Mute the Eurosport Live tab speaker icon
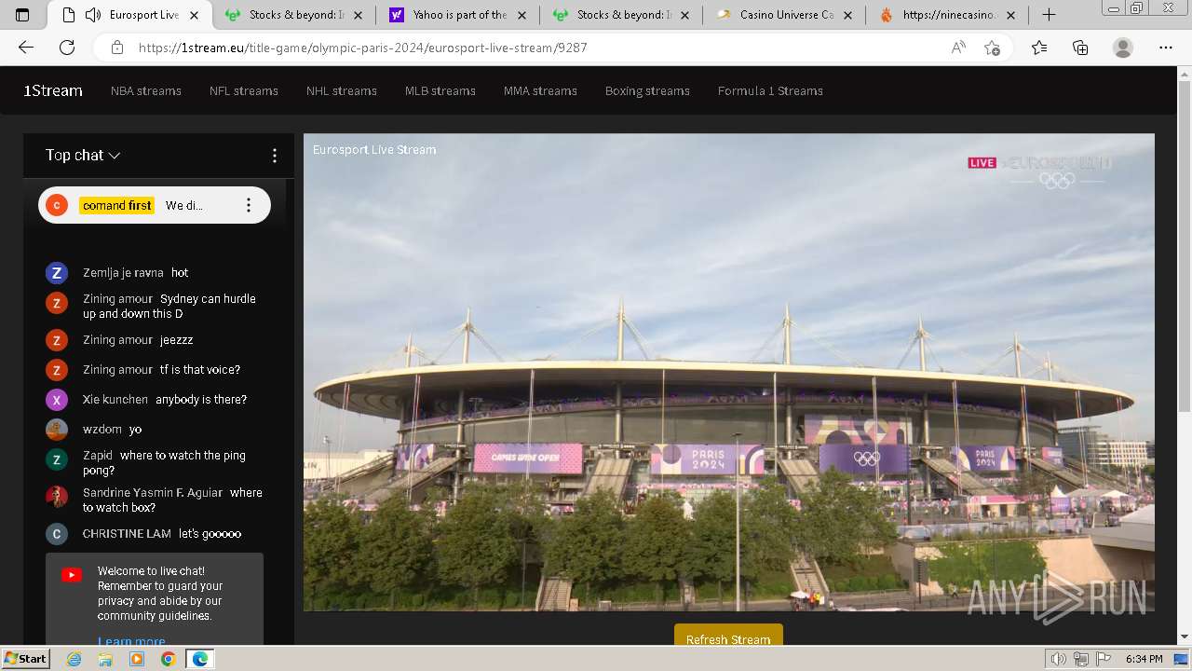 [x=92, y=15]
